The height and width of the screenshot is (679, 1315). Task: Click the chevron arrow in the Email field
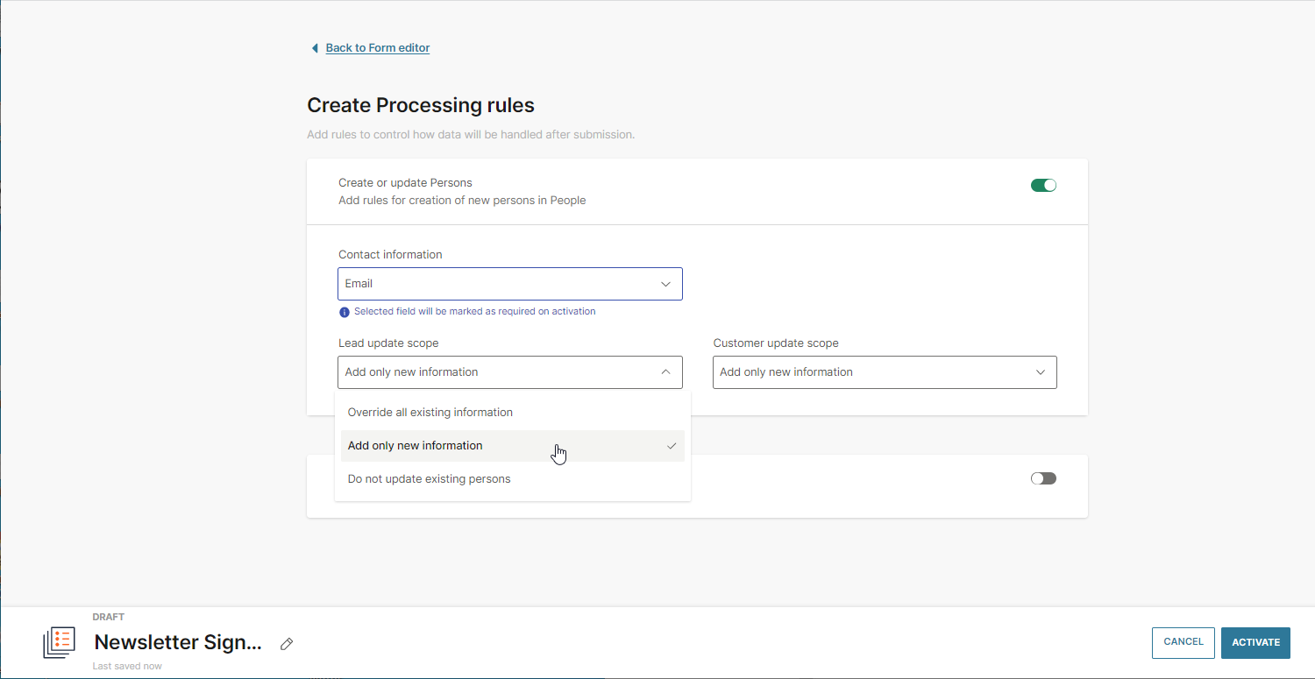point(665,284)
